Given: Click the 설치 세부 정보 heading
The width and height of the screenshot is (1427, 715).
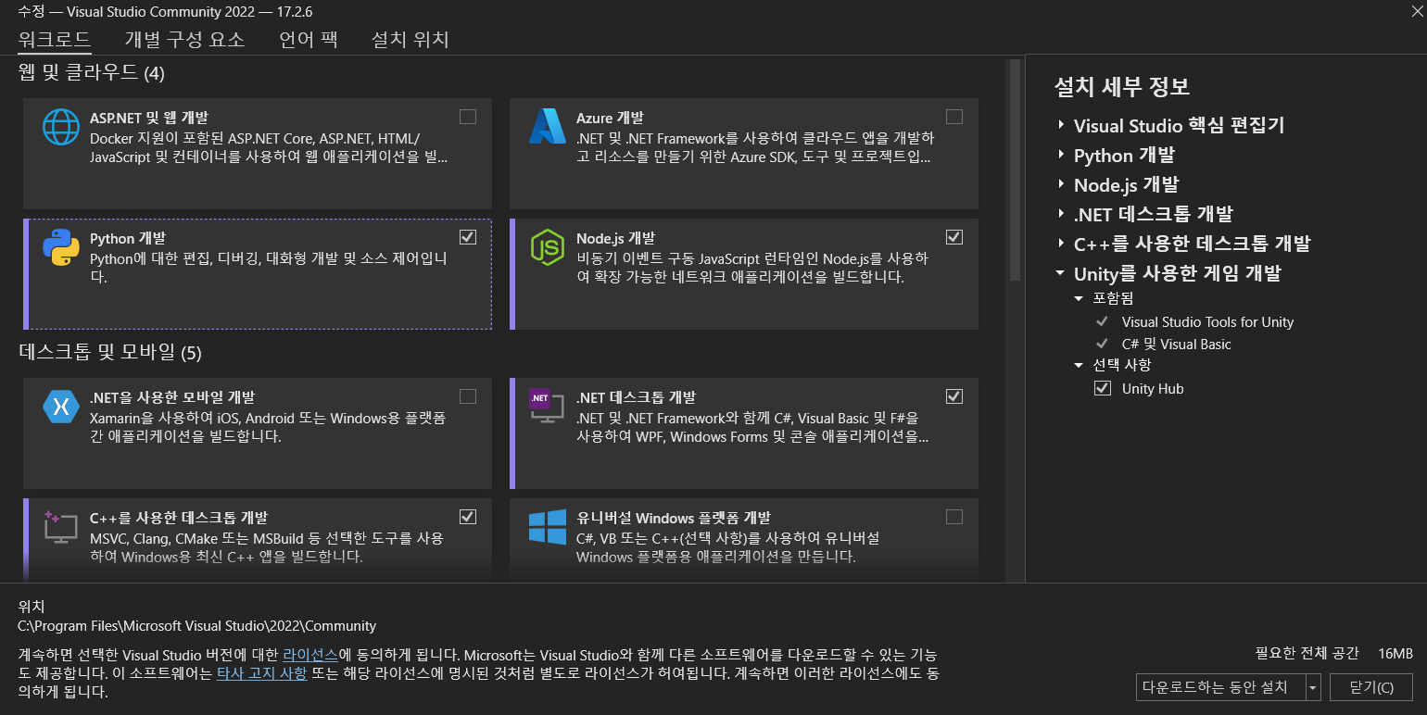Looking at the screenshot, I should (x=1122, y=86).
